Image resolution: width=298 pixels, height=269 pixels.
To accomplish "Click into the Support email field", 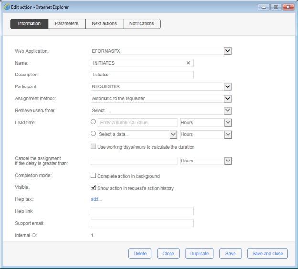I will (142, 223).
